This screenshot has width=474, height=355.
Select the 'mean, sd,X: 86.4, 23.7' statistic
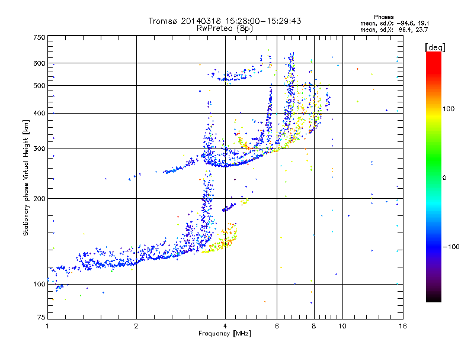point(394,30)
